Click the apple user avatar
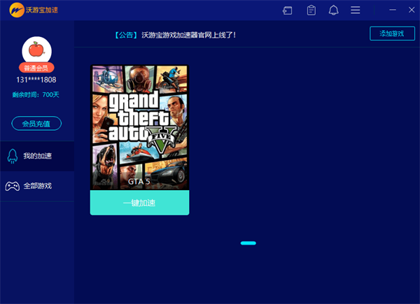 pos(36,50)
